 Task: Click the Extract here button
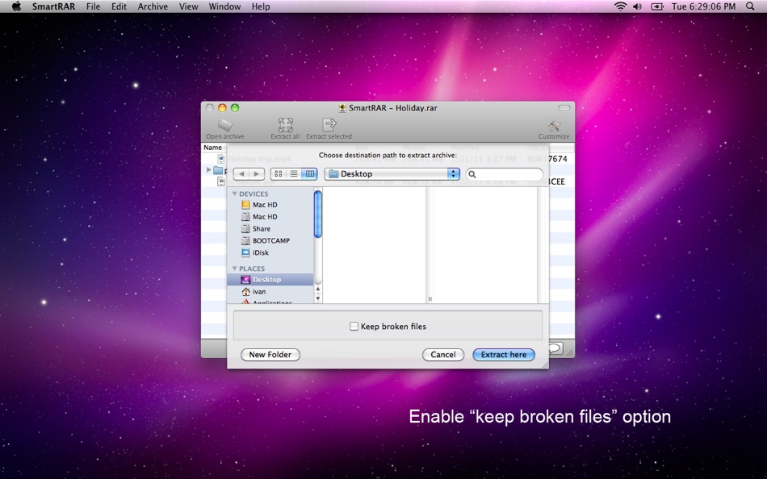pyautogui.click(x=504, y=355)
